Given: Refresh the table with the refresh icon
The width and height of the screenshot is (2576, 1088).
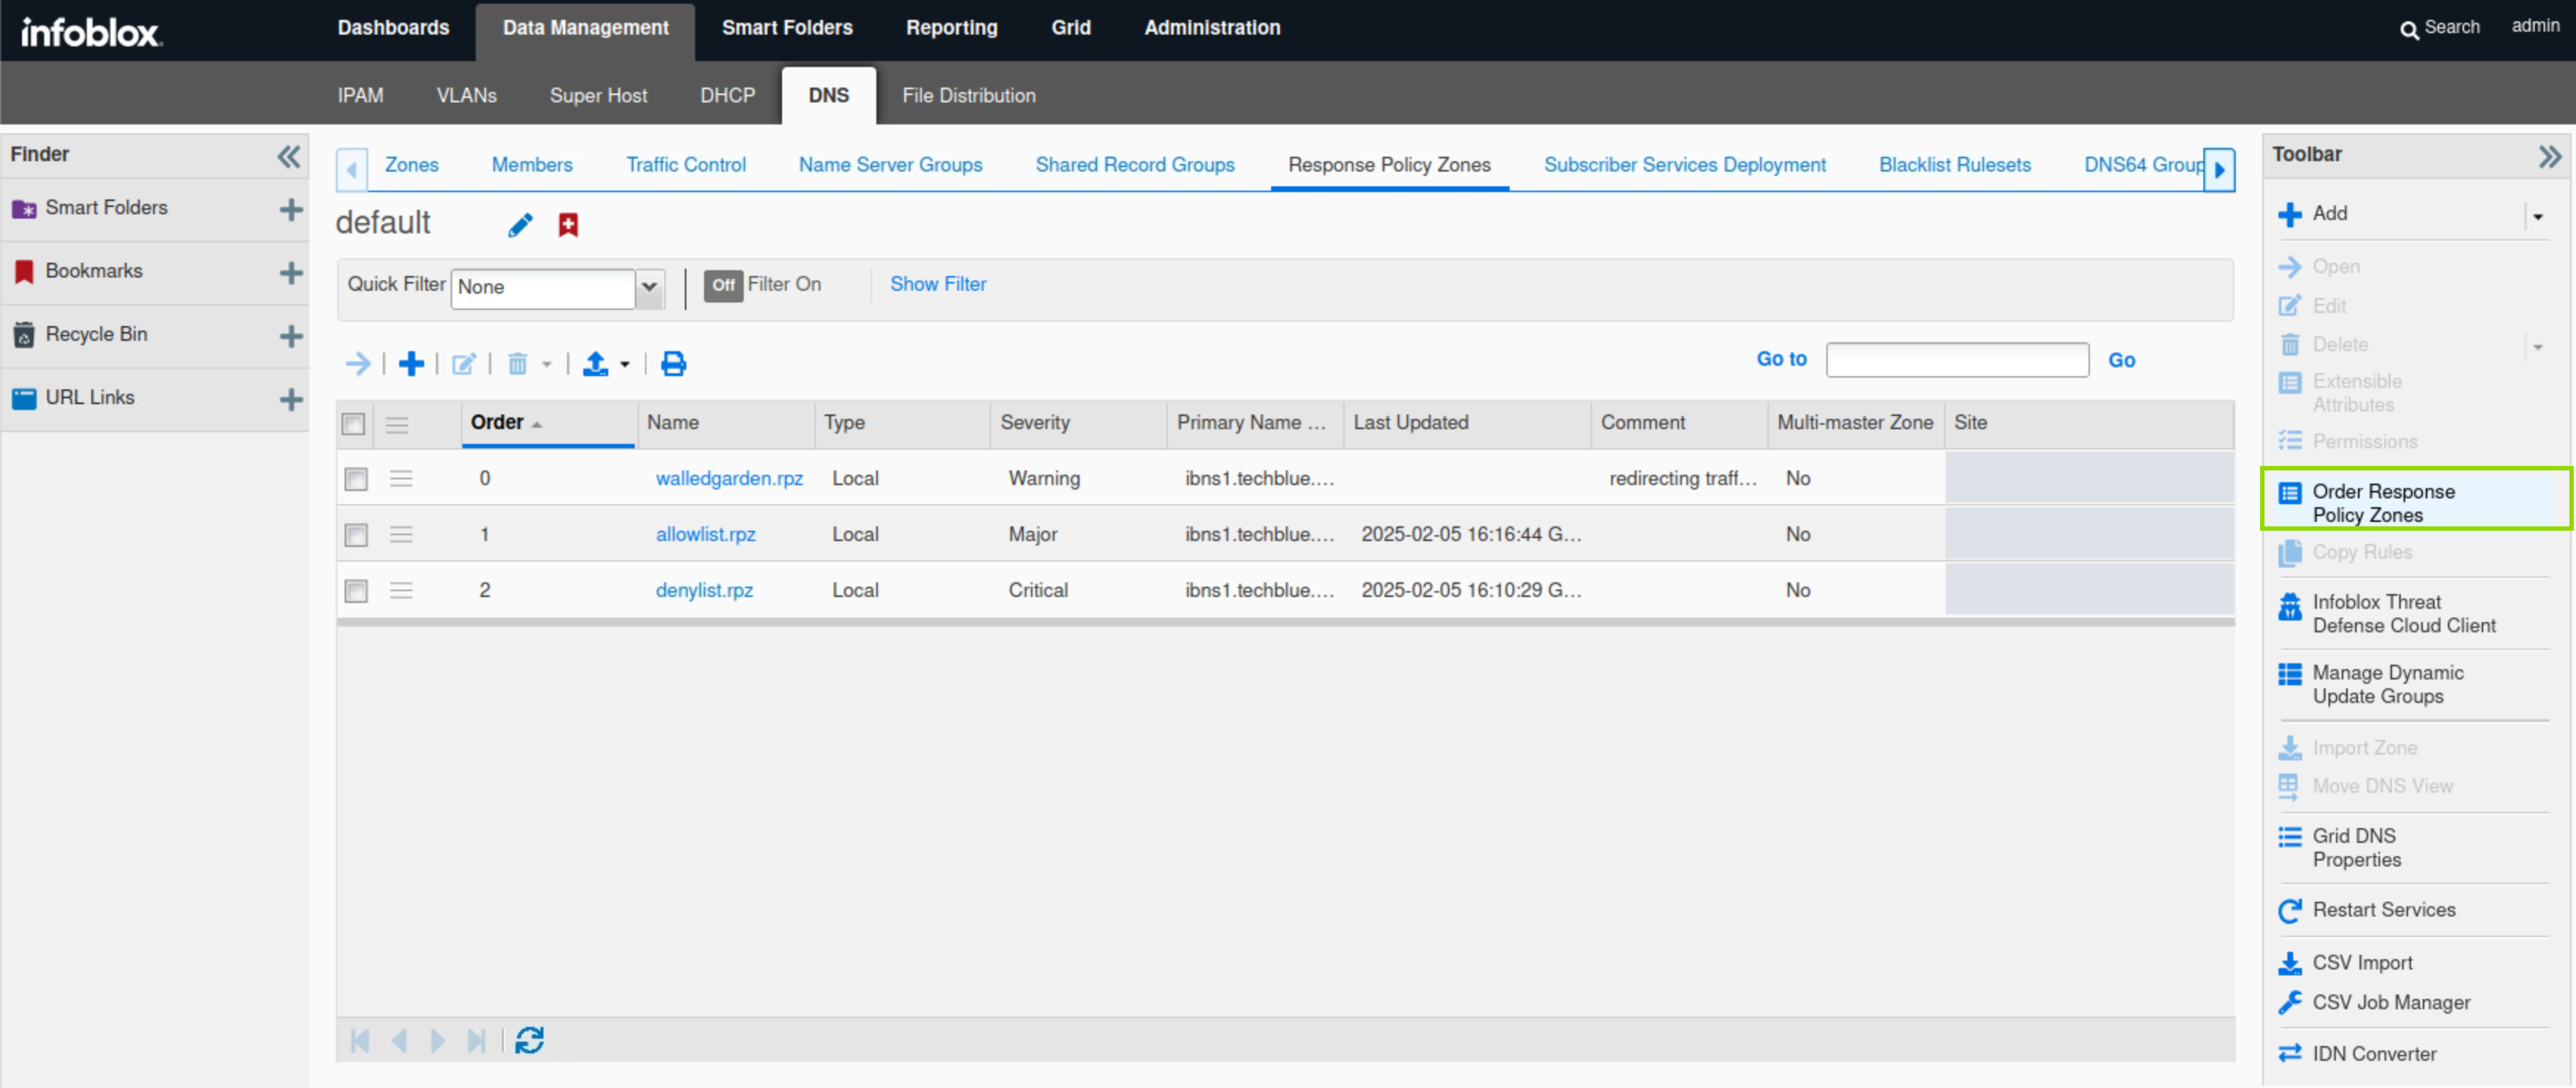Looking at the screenshot, I should tap(529, 1040).
